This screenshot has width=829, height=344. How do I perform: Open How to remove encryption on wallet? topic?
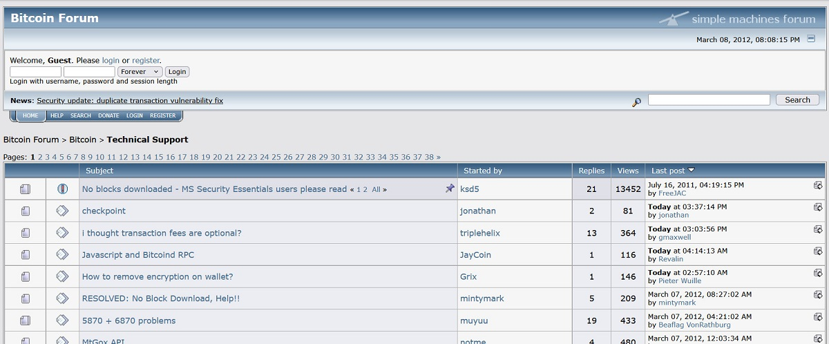tap(158, 277)
